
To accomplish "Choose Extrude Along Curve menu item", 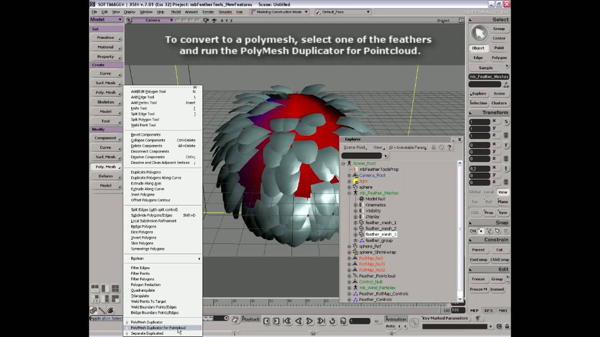I will [x=147, y=189].
